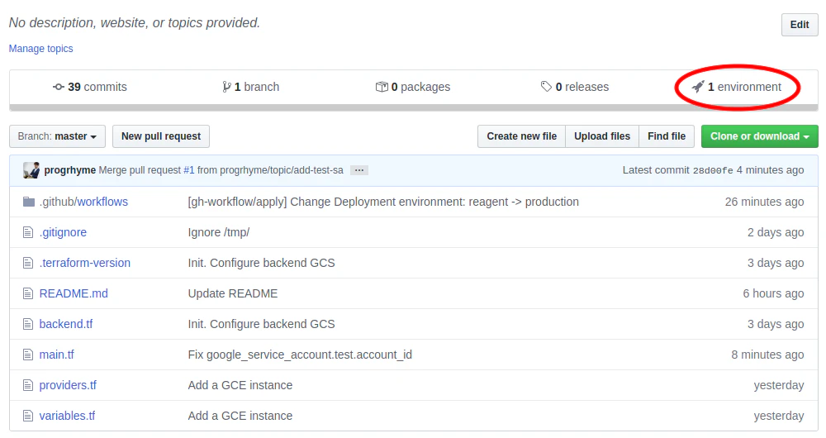This screenshot has width=826, height=438.
Task: Open the .terraform-version file
Action: [x=85, y=263]
